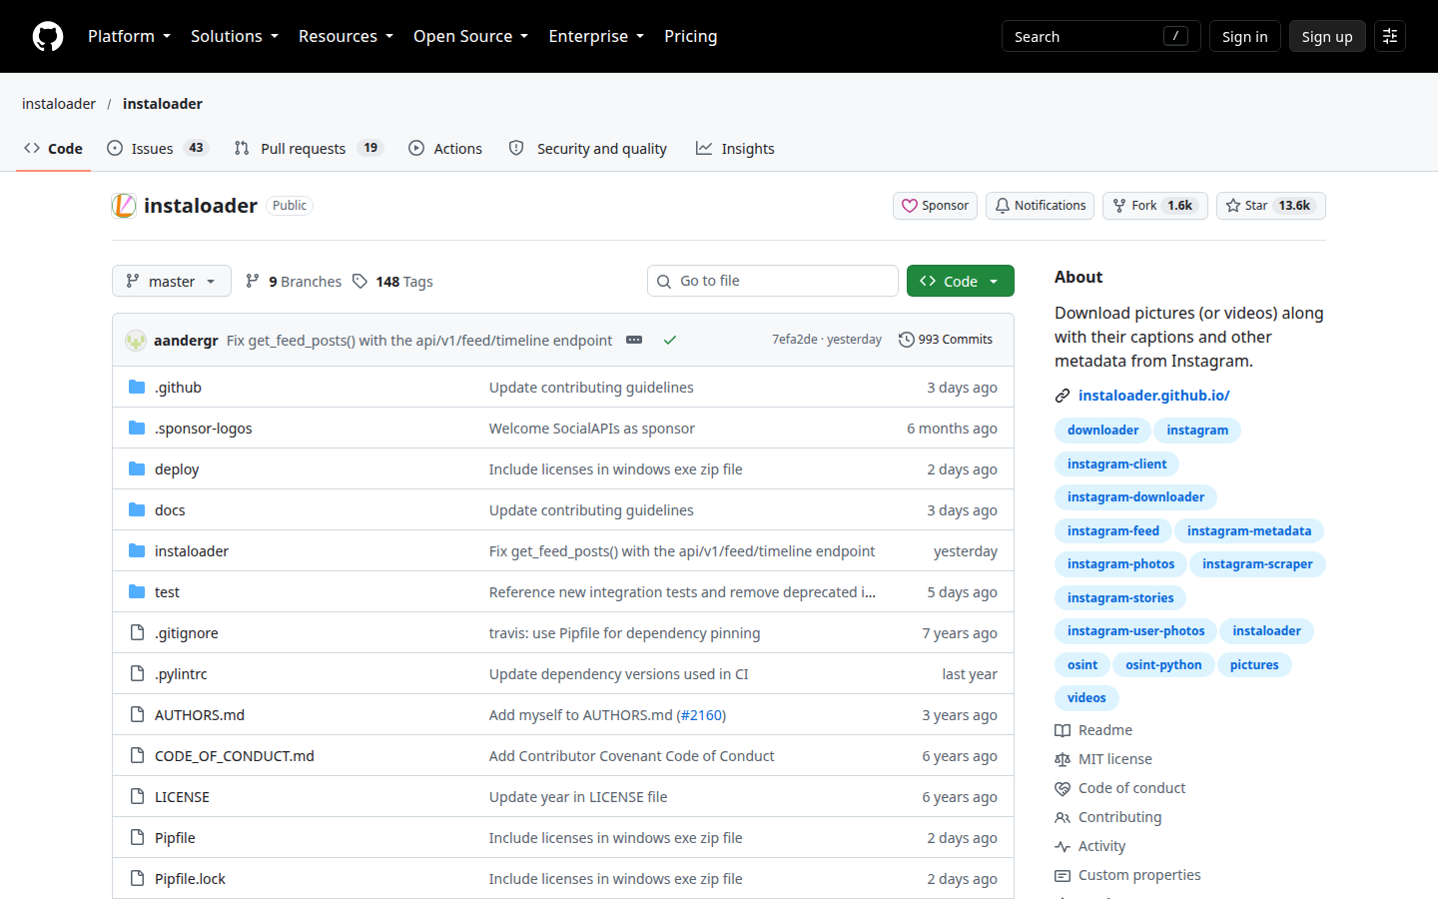The width and height of the screenshot is (1438, 899).
Task: Open the instaloader.github.io link
Action: click(1154, 396)
